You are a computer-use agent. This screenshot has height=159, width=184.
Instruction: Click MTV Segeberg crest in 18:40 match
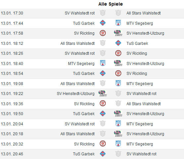103,63
